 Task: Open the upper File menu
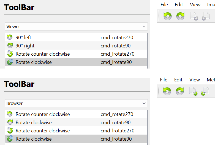coord(164,5)
